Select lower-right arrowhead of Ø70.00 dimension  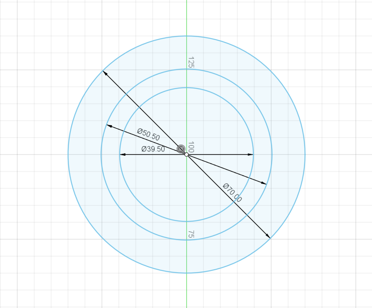point(268,236)
